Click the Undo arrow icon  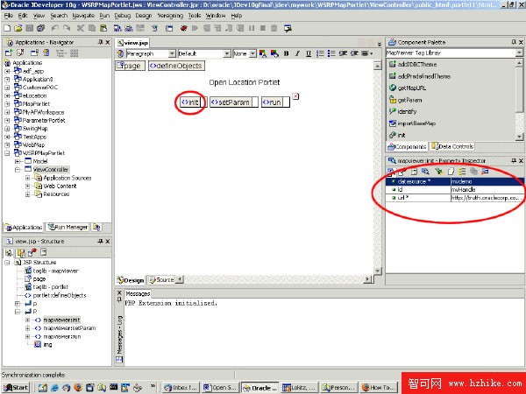[55, 29]
